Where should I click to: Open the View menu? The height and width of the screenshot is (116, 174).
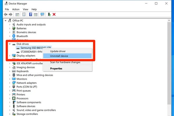click(x=26, y=9)
